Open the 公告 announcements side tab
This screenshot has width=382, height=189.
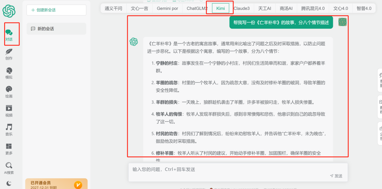380,133
